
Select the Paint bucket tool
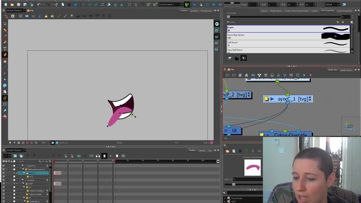coord(5,61)
